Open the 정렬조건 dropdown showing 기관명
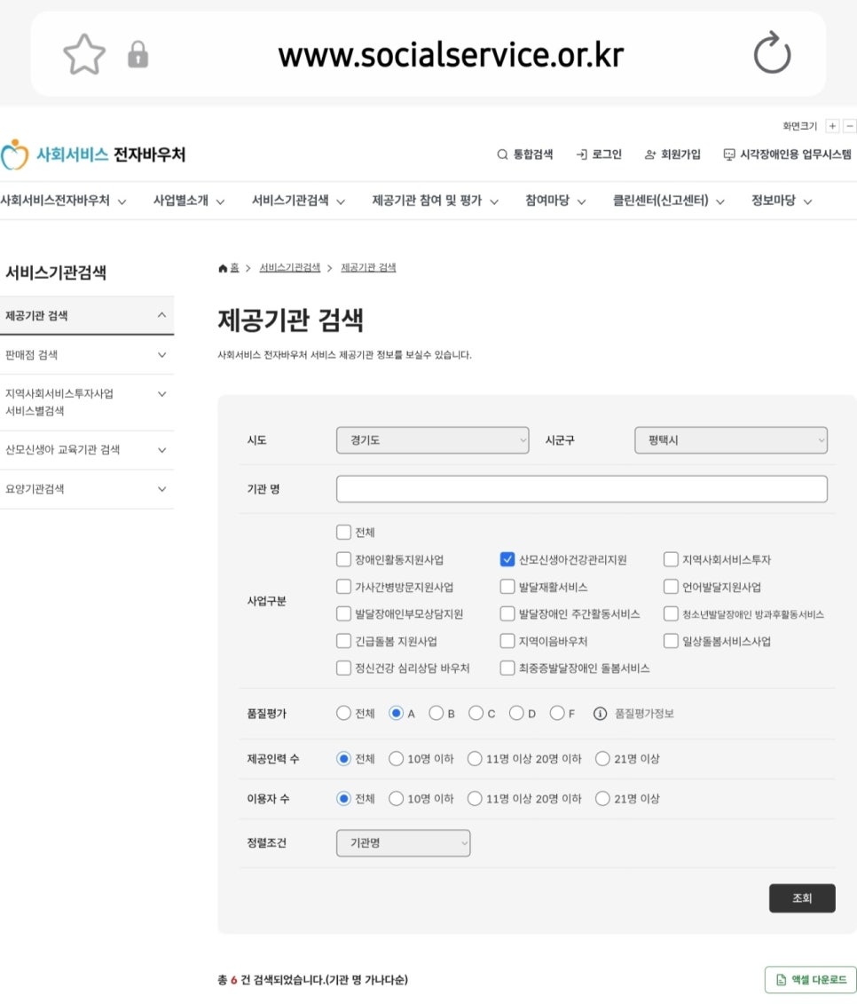The height and width of the screenshot is (1004, 857). coord(403,843)
